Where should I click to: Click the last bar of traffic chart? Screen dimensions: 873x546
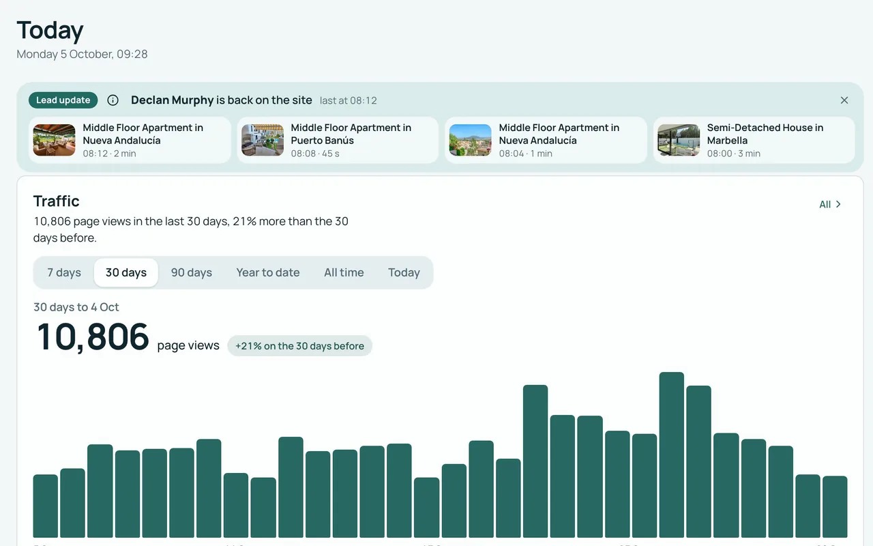[x=835, y=506]
